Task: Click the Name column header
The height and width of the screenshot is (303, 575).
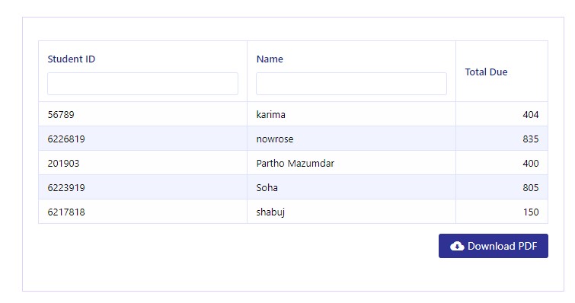Action: (x=270, y=59)
